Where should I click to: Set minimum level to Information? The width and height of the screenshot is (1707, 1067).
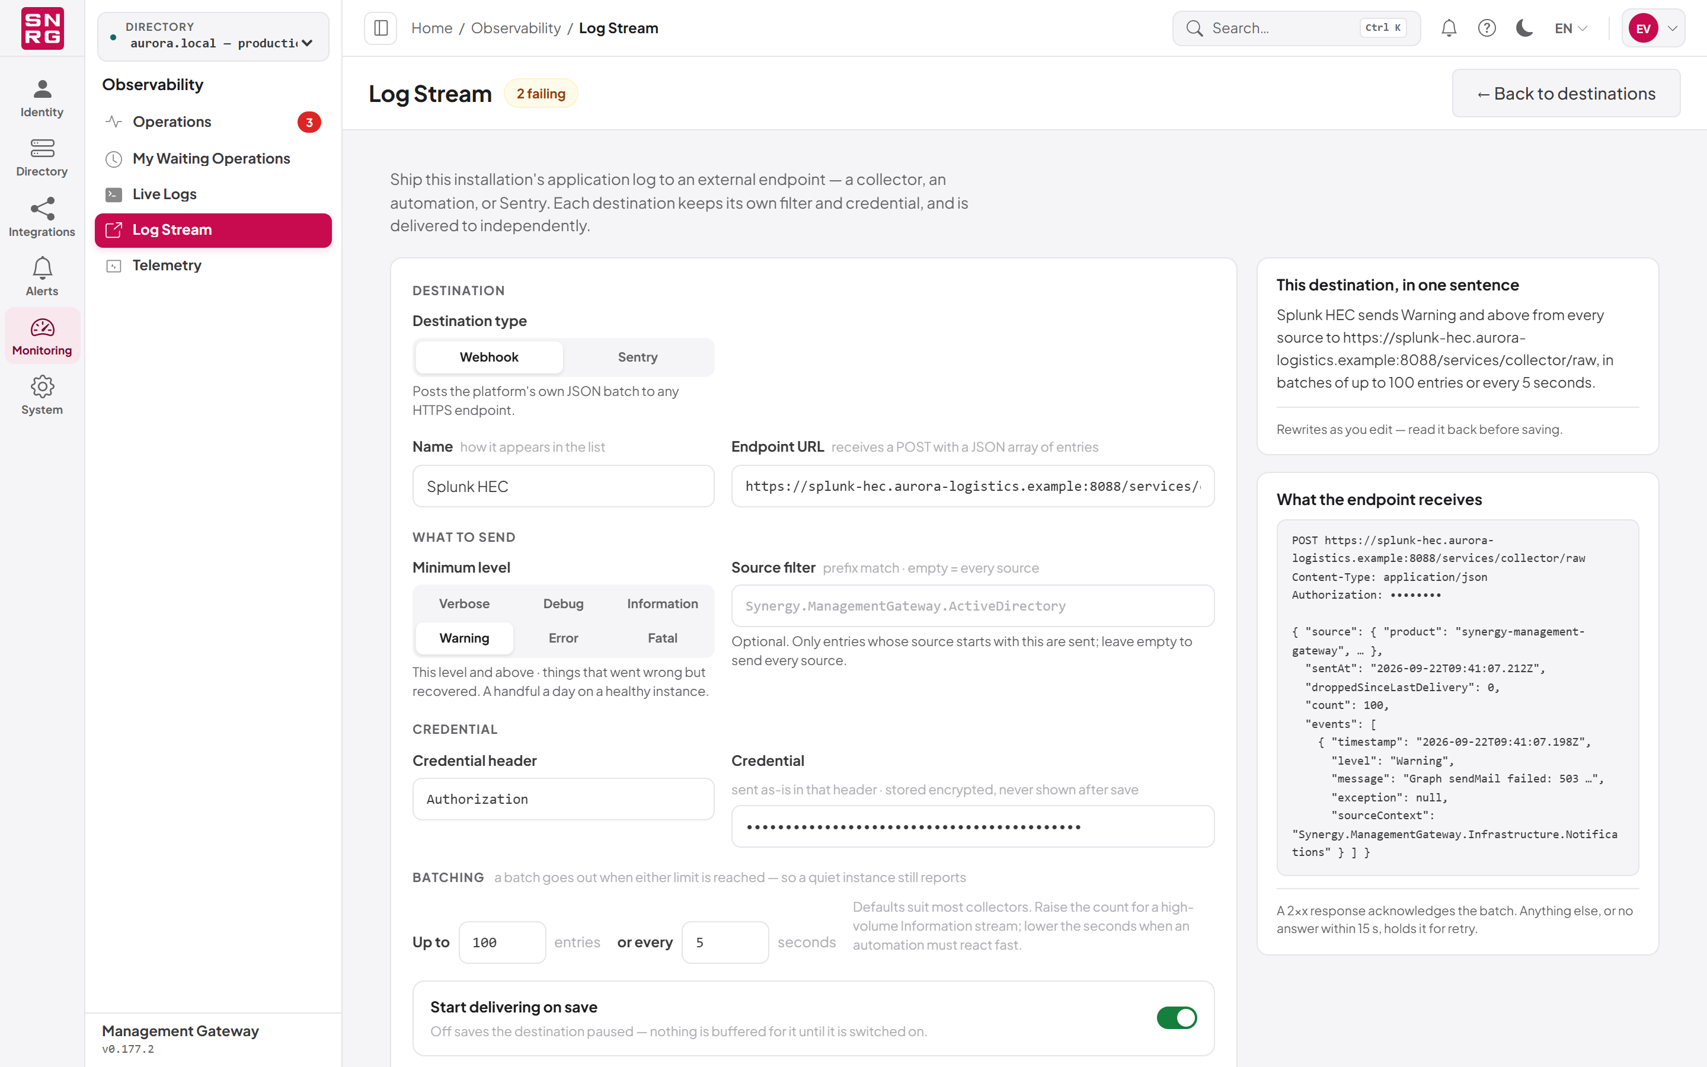tap(662, 604)
